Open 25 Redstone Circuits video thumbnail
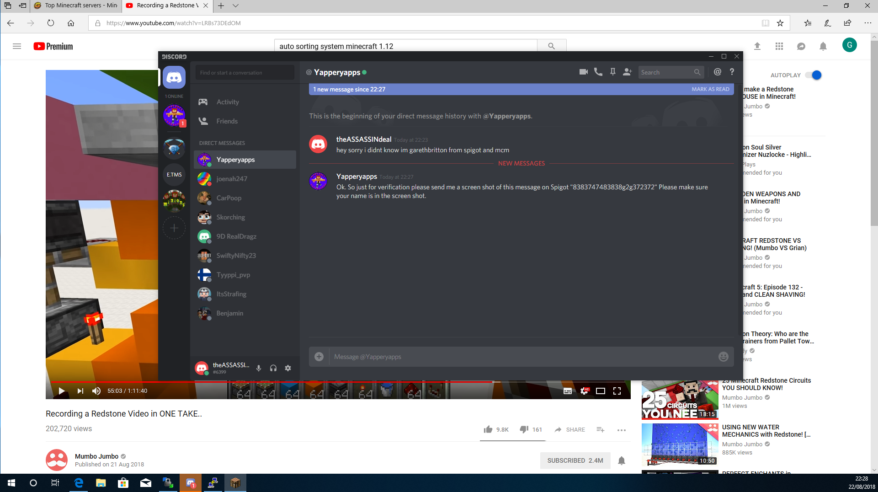This screenshot has width=878, height=492. click(x=680, y=400)
